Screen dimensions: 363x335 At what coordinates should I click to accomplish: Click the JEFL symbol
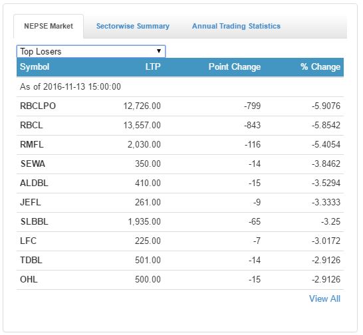coord(31,202)
